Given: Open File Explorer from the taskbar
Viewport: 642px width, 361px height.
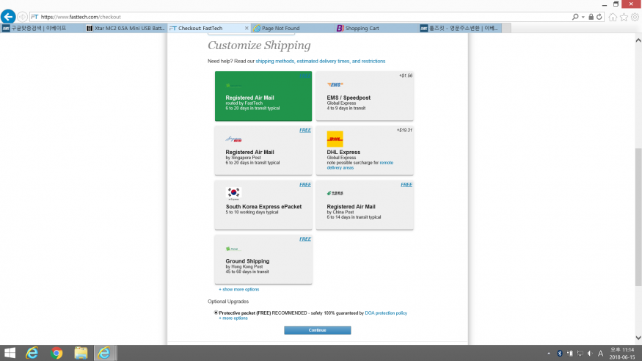Looking at the screenshot, I should [x=81, y=353].
